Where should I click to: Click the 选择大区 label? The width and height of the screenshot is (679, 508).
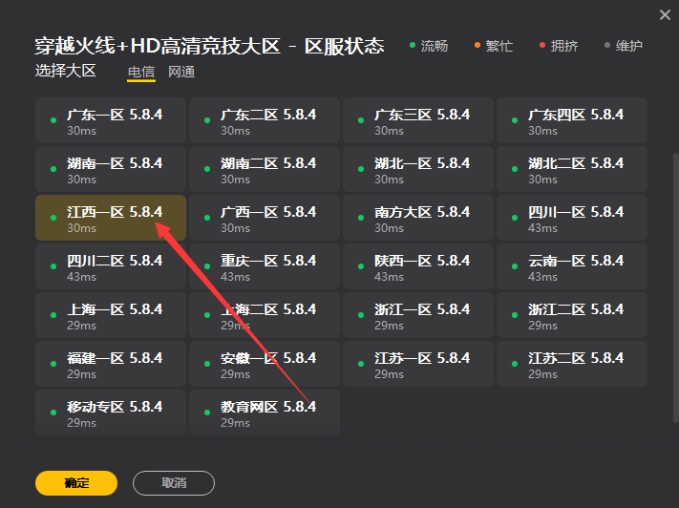click(x=65, y=71)
